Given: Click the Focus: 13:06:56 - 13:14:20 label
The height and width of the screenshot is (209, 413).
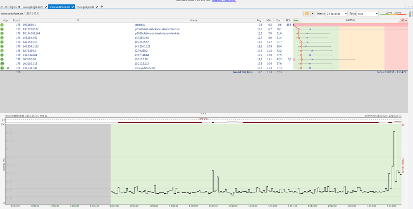Looking at the screenshot, I should tap(392, 72).
